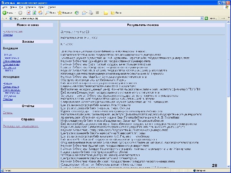Select row Пензенская областная библиотека им. Лермонтова

[98, 86]
